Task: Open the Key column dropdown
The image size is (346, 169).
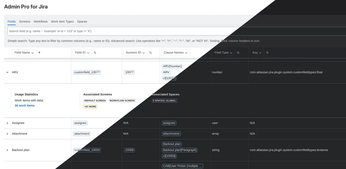Action: [257, 53]
